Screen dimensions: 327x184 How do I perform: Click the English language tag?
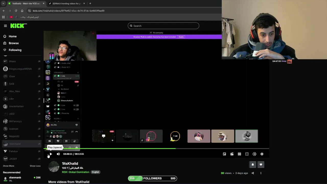(95, 172)
